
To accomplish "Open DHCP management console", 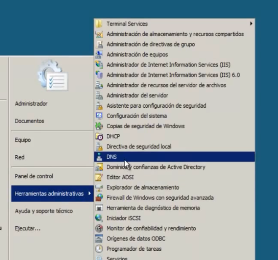I will pyautogui.click(x=175, y=136).
